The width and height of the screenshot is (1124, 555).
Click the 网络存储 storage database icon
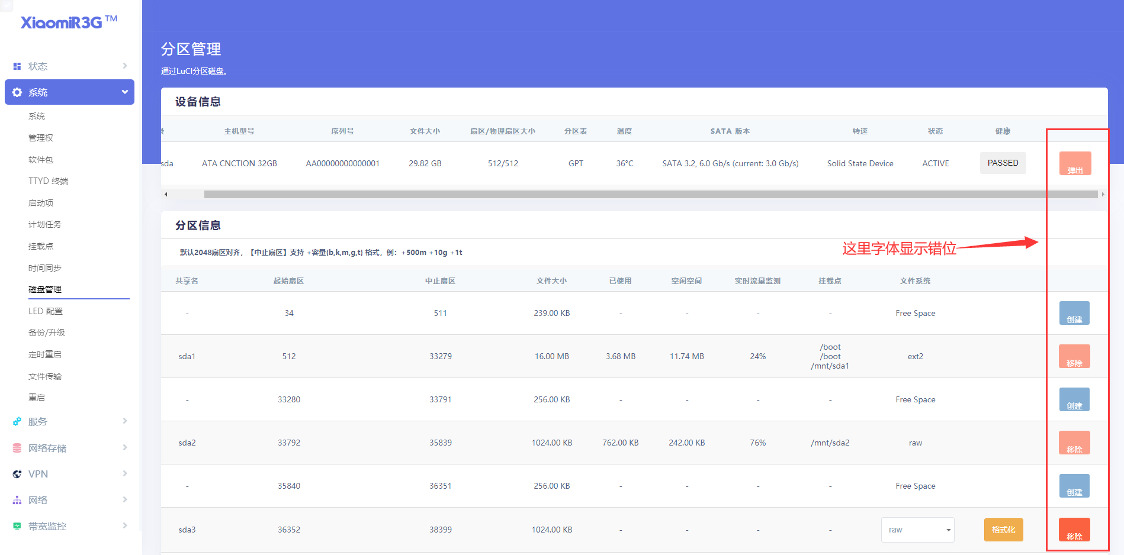pyautogui.click(x=16, y=447)
